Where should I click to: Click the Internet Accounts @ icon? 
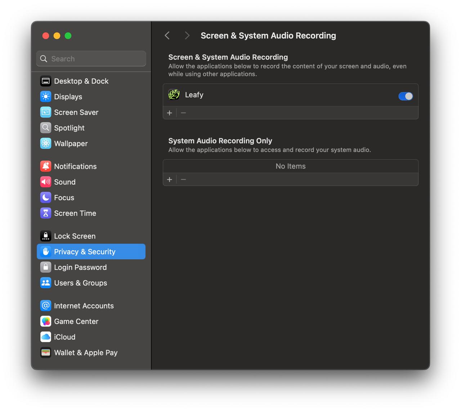click(46, 306)
